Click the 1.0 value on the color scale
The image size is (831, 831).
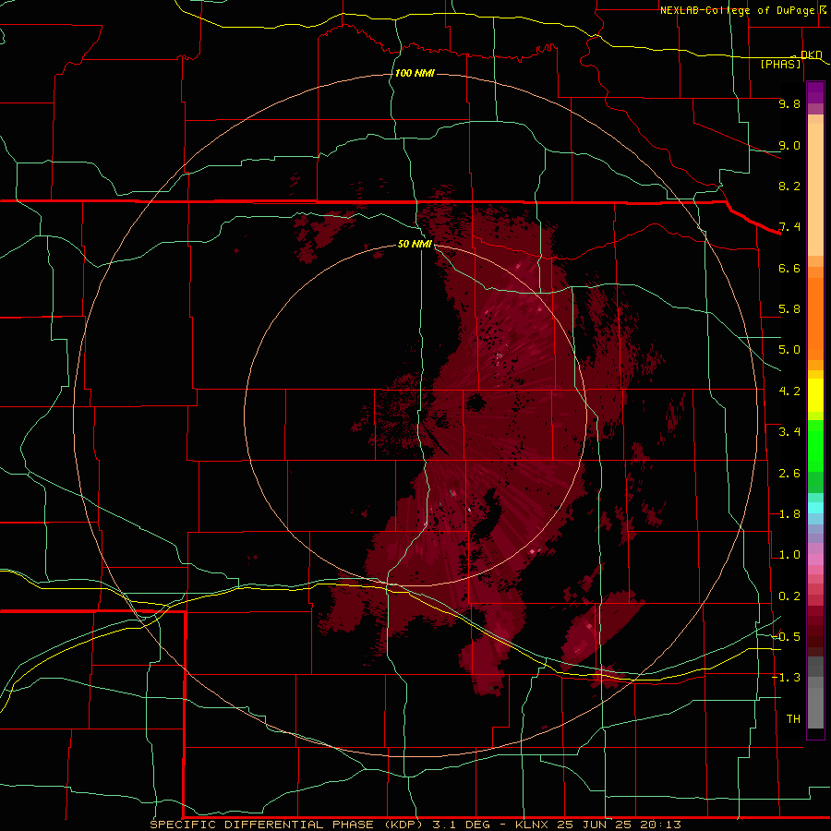coord(789,555)
